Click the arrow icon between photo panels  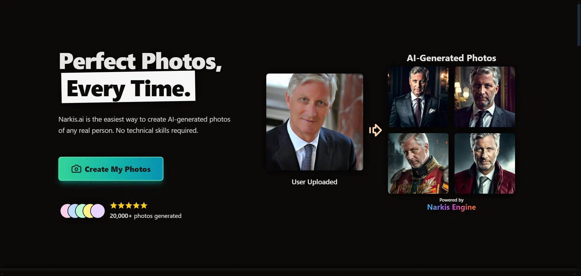(375, 130)
